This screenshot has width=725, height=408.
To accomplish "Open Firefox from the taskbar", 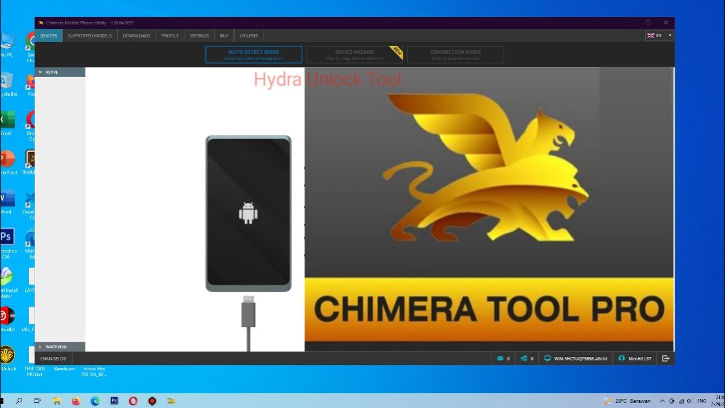I will point(76,401).
